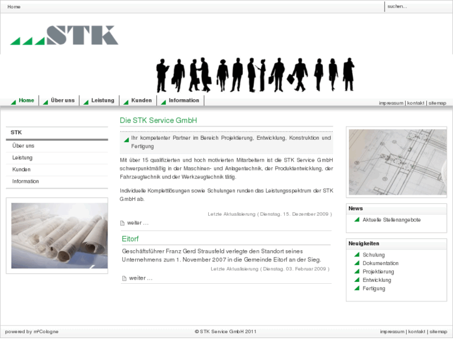The width and height of the screenshot is (453, 340).
Task: Open impressum link below the banner
Action: tap(391, 103)
